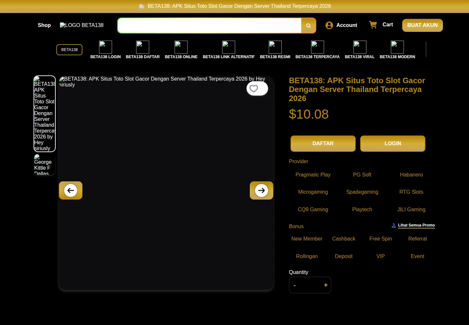Click the BETA138 MODERN category icon
Screen dimensions: 469x325
397,47
